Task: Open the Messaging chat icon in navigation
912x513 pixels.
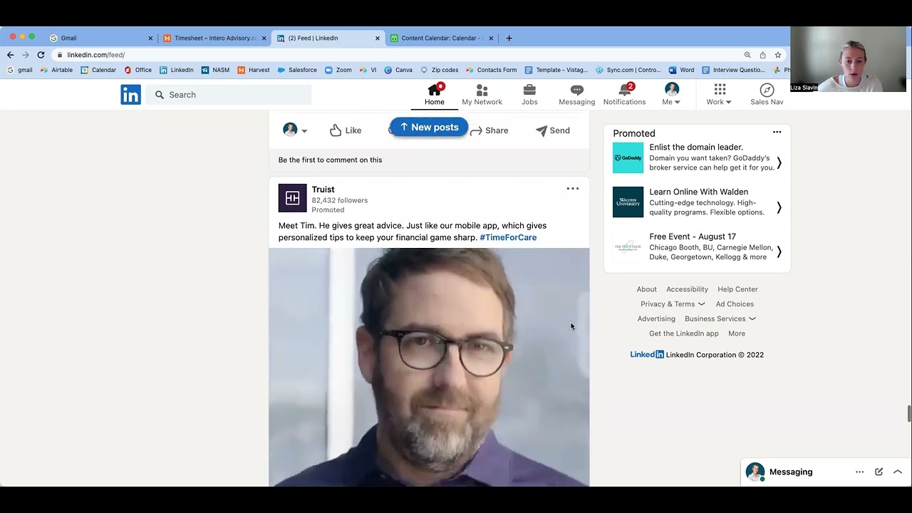Action: (x=576, y=90)
